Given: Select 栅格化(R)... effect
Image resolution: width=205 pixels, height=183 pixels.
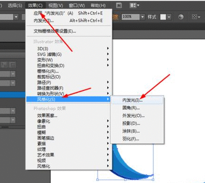Looking at the screenshot, I should [x=69, y=71].
